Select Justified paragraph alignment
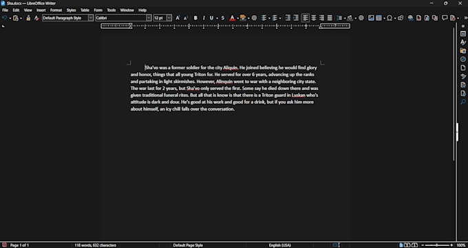Image resolution: width=468 pixels, height=248 pixels. click(x=330, y=18)
